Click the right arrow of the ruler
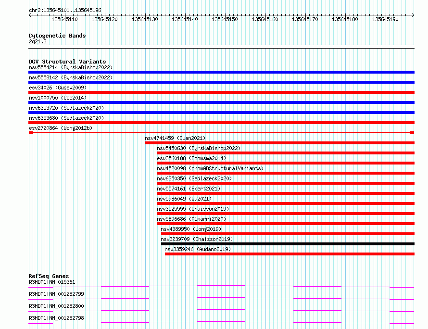Image resolution: width=428 pixels, height=329 pixels. pos(413,15)
